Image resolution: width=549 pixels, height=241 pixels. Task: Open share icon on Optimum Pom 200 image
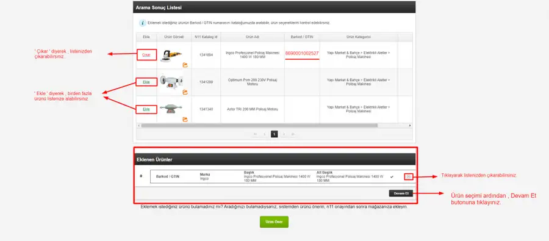pyautogui.click(x=185, y=92)
